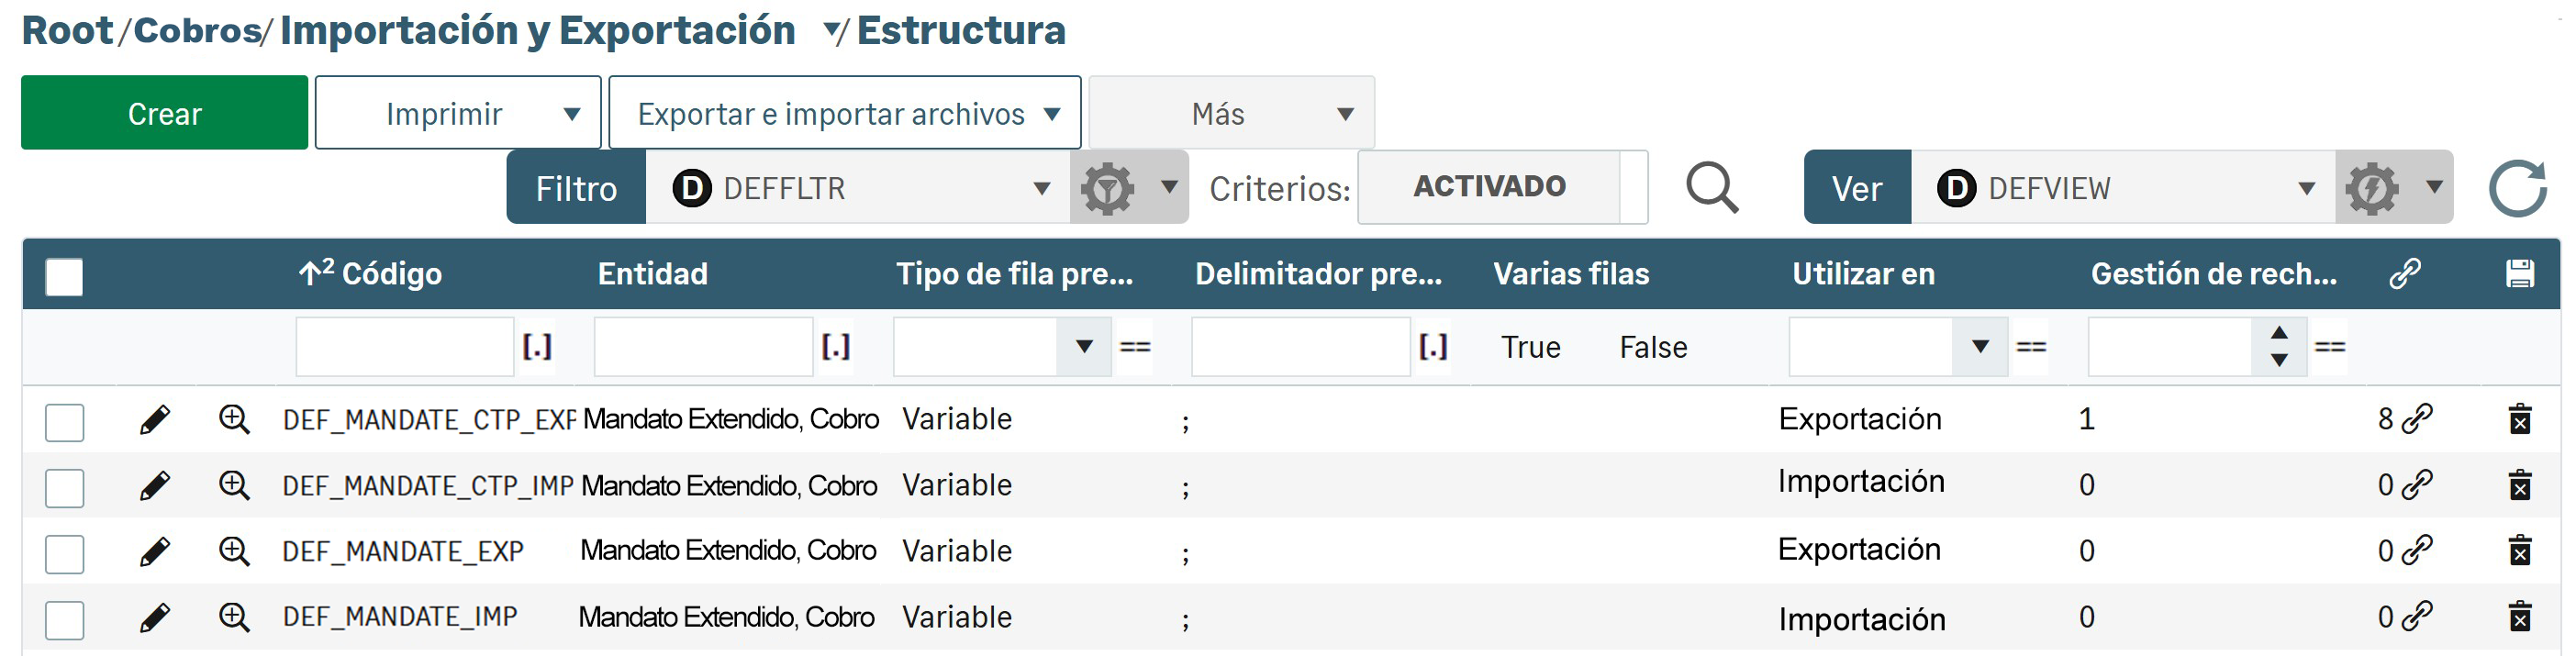Navigate to Cobros in the breadcrumb
Screen dimensions: 2576x656
coord(197,31)
